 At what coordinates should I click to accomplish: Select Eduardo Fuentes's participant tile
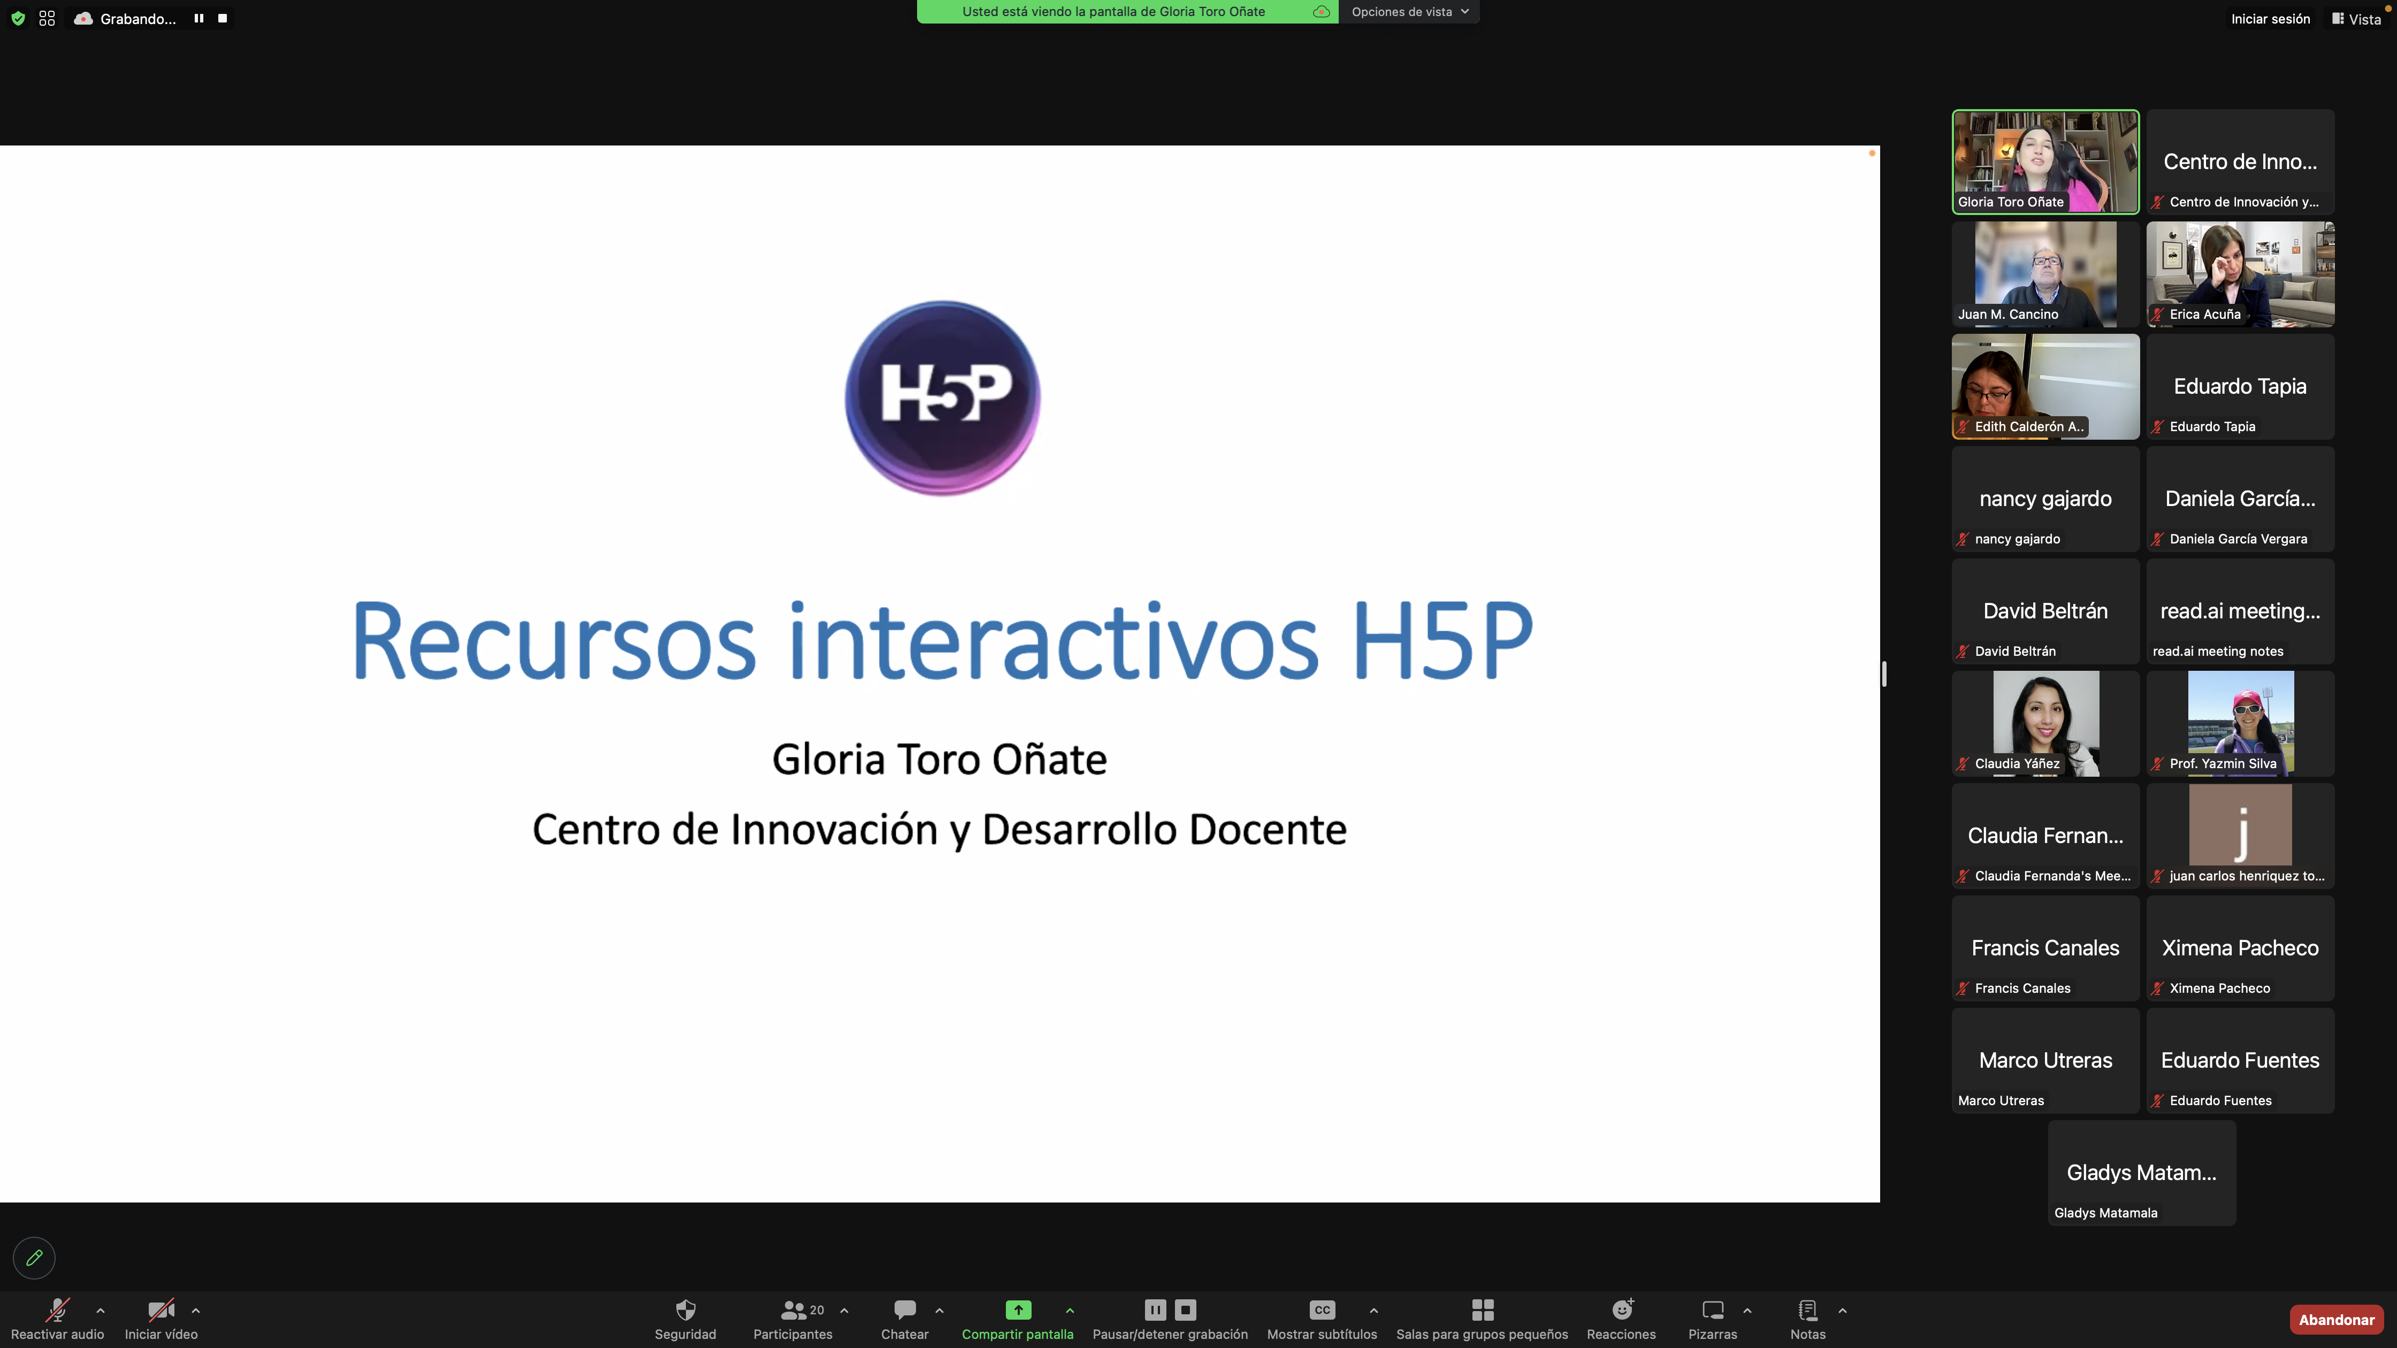[x=2241, y=1061]
